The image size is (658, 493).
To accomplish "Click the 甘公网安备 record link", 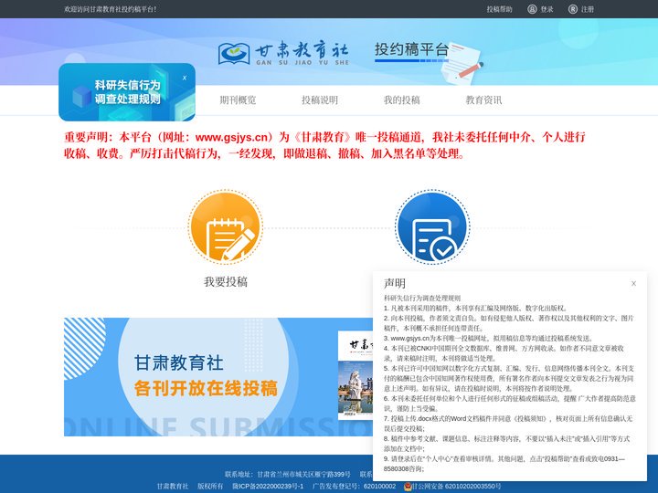I will (x=457, y=486).
